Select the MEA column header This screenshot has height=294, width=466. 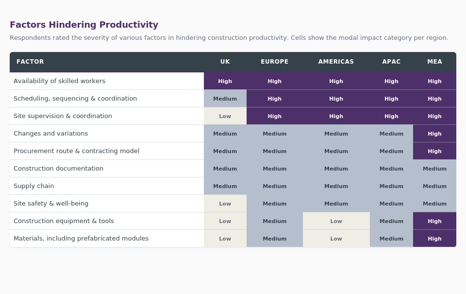434,62
